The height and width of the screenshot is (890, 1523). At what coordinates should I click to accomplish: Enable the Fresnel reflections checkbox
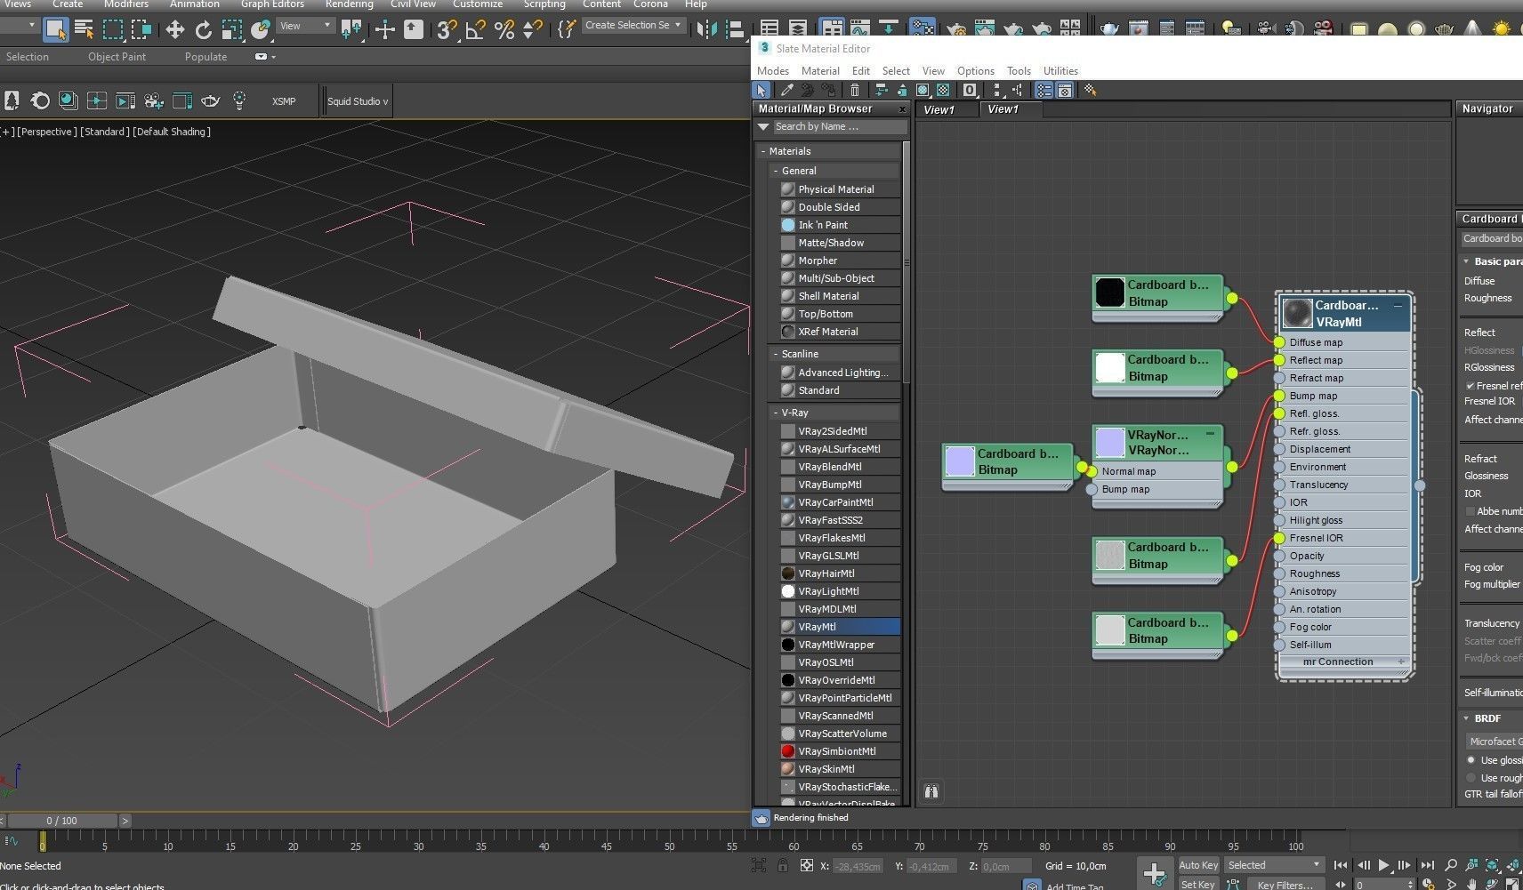(x=1471, y=386)
